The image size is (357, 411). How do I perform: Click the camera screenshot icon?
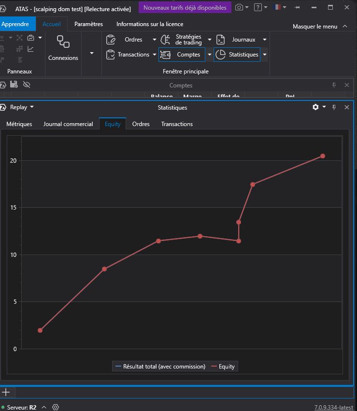pyautogui.click(x=239, y=7)
